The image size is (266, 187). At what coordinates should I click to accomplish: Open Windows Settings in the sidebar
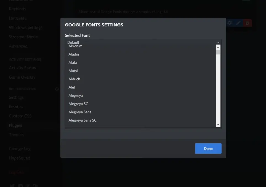26,28
